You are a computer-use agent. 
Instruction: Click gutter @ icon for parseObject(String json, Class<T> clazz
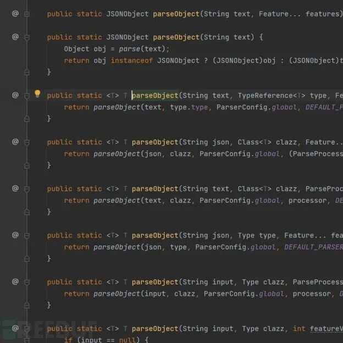tap(15, 142)
